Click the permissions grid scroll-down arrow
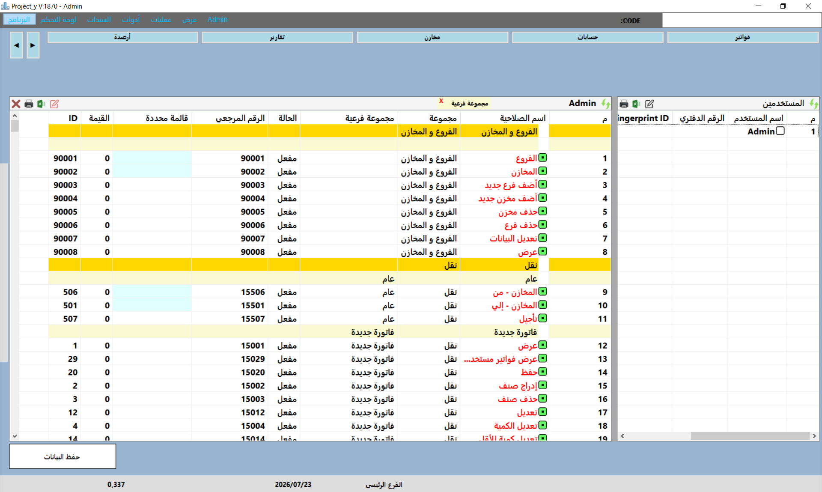 [15, 436]
